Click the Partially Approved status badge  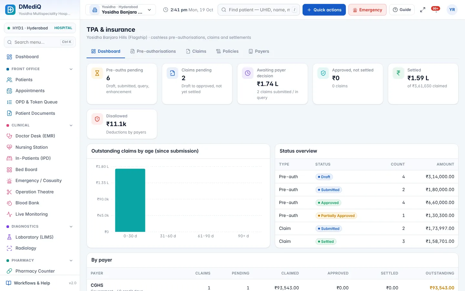point(336,216)
